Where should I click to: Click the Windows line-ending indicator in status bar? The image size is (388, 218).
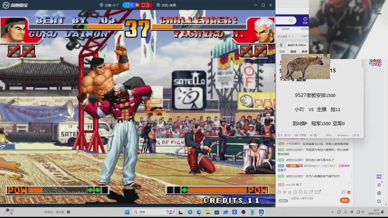pos(343,135)
